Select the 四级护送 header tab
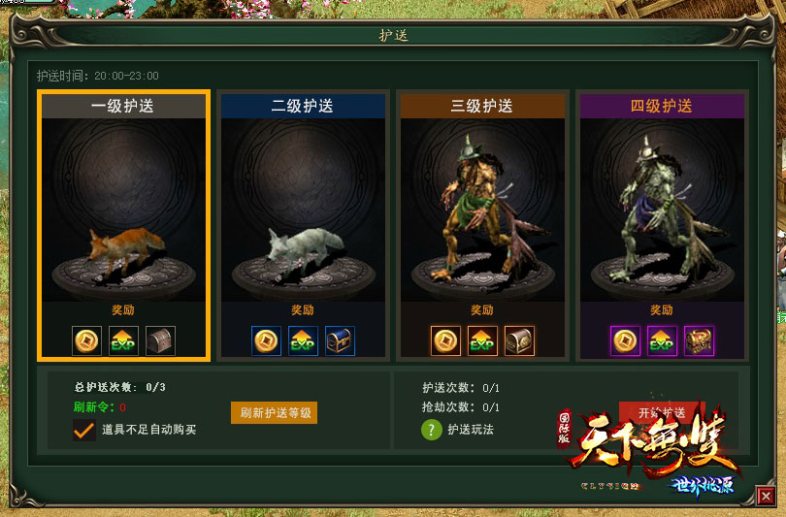This screenshot has width=786, height=517. point(662,106)
